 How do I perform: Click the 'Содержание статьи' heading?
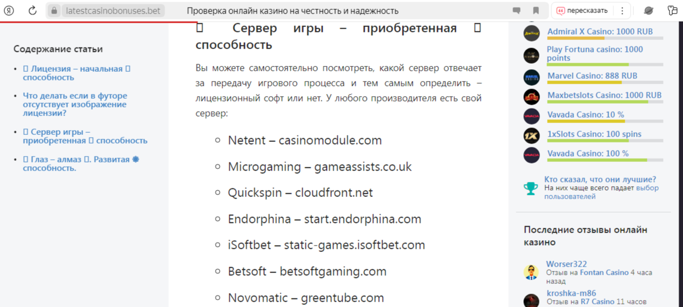coord(58,49)
